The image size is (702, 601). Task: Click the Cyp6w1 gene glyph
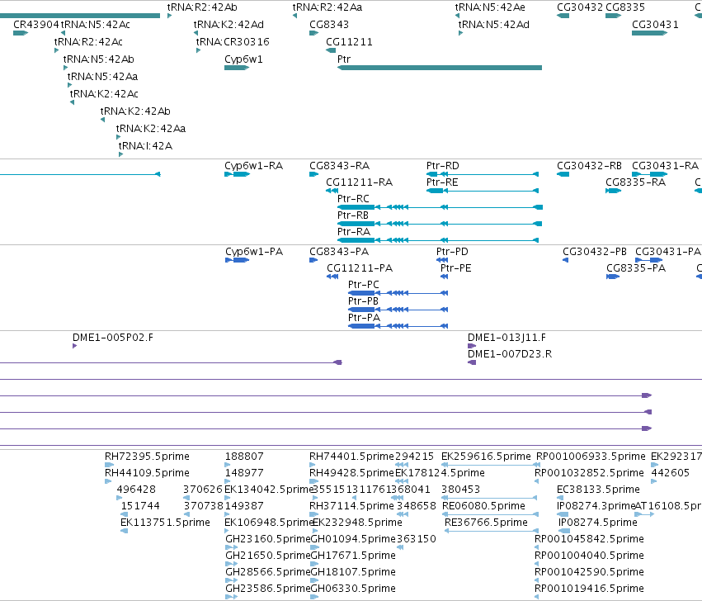[237, 68]
